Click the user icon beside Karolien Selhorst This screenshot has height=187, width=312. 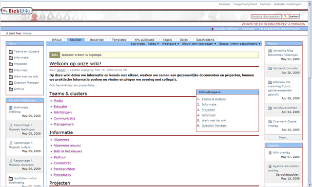213,29
